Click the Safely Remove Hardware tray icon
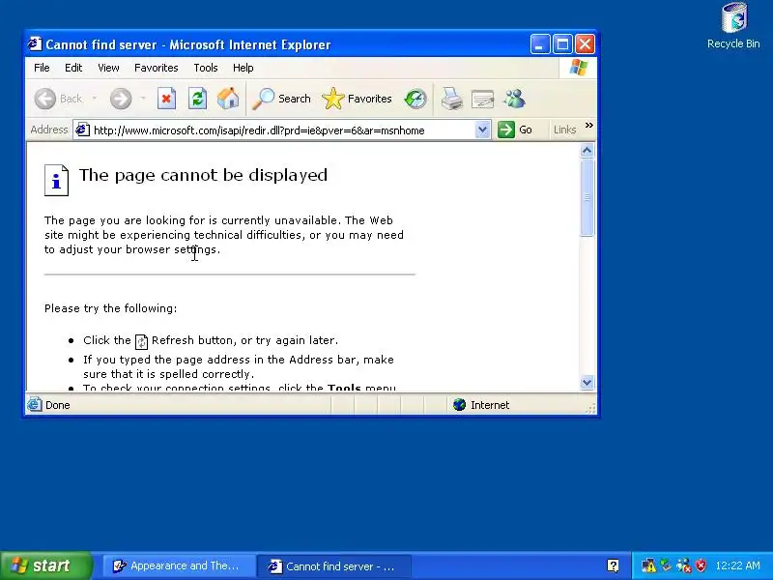The height and width of the screenshot is (580, 773). click(x=667, y=565)
